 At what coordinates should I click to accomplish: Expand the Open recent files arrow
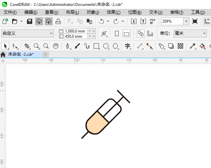21,21
